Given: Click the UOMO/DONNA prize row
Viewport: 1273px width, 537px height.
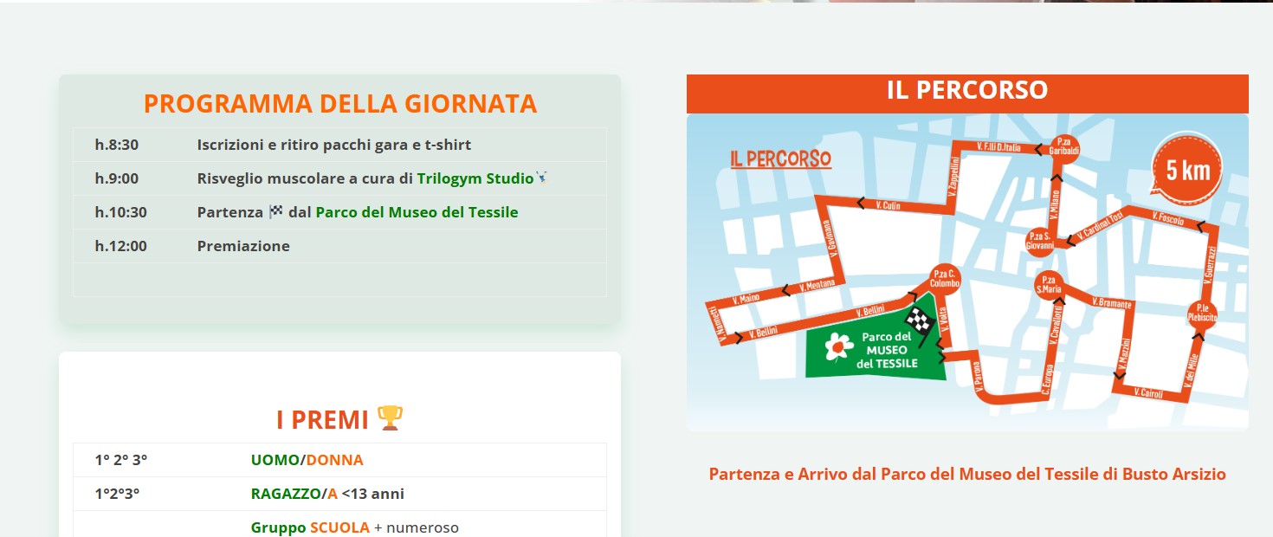Looking at the screenshot, I should point(339,460).
